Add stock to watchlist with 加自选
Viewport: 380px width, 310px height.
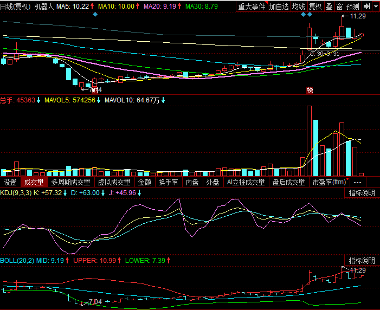tap(279, 7)
